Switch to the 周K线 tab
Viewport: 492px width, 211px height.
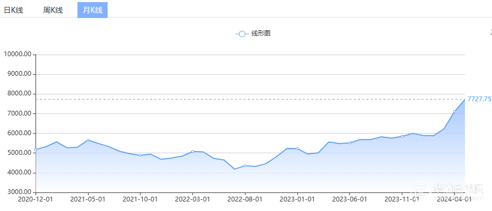(x=53, y=10)
